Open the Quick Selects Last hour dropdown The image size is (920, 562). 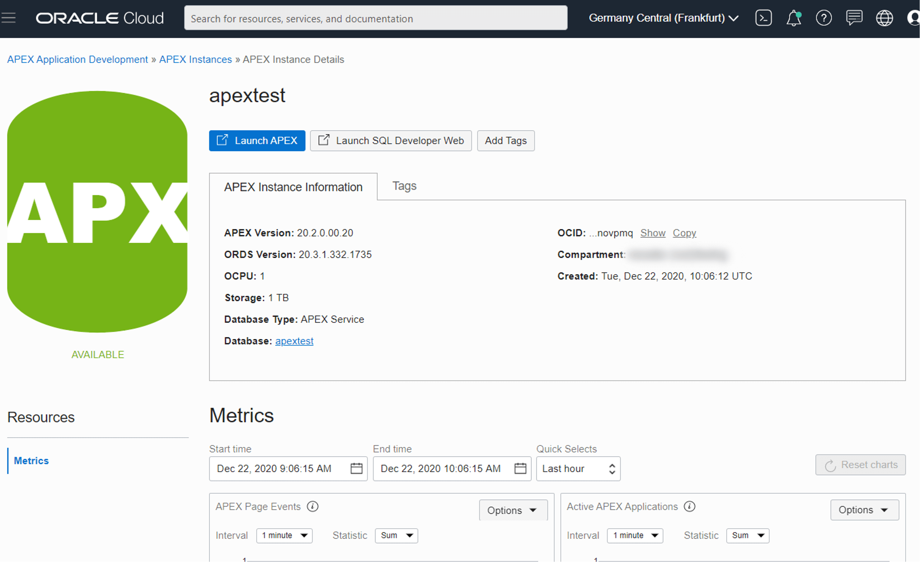coord(578,469)
